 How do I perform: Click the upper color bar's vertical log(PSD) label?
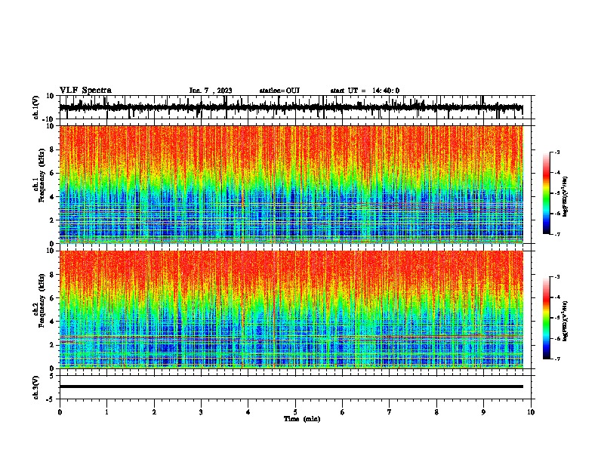[566, 196]
